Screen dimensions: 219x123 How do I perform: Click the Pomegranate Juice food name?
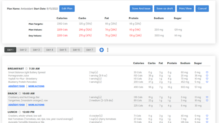[x=18, y=76]
